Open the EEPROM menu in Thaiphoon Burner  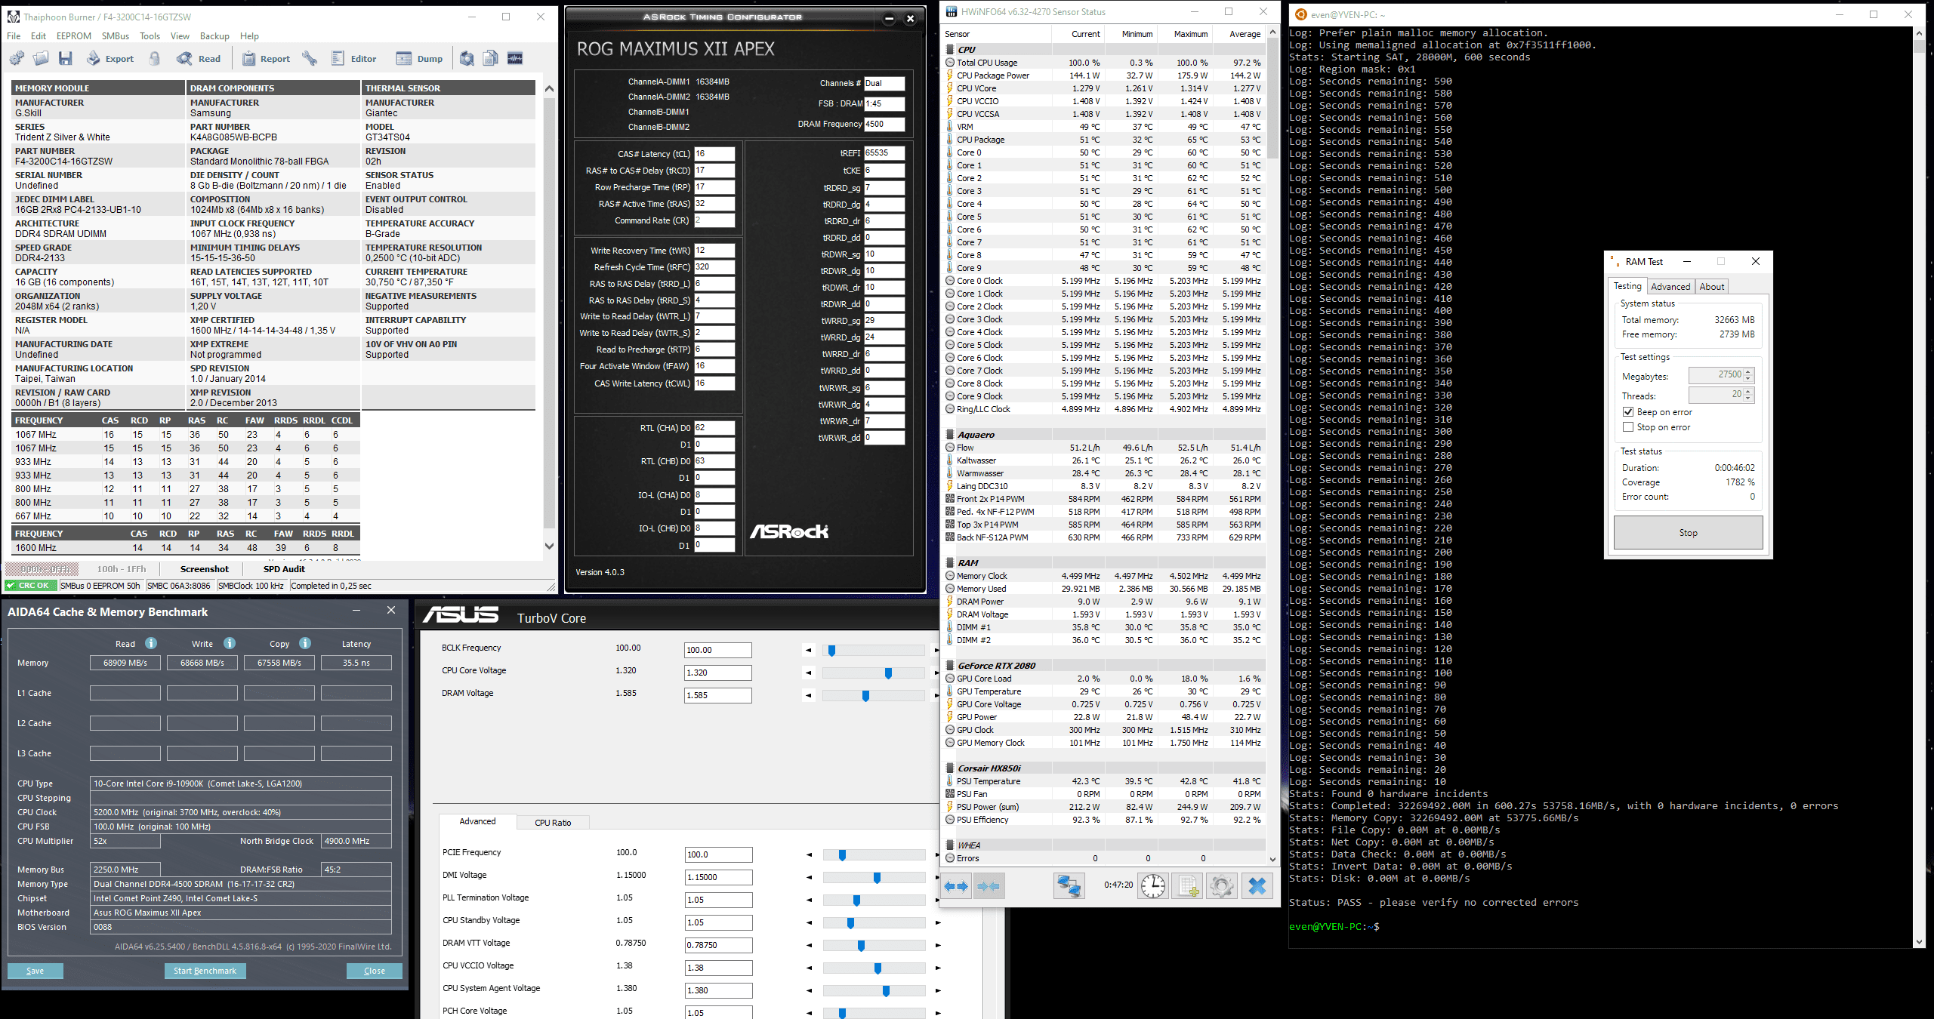[73, 35]
